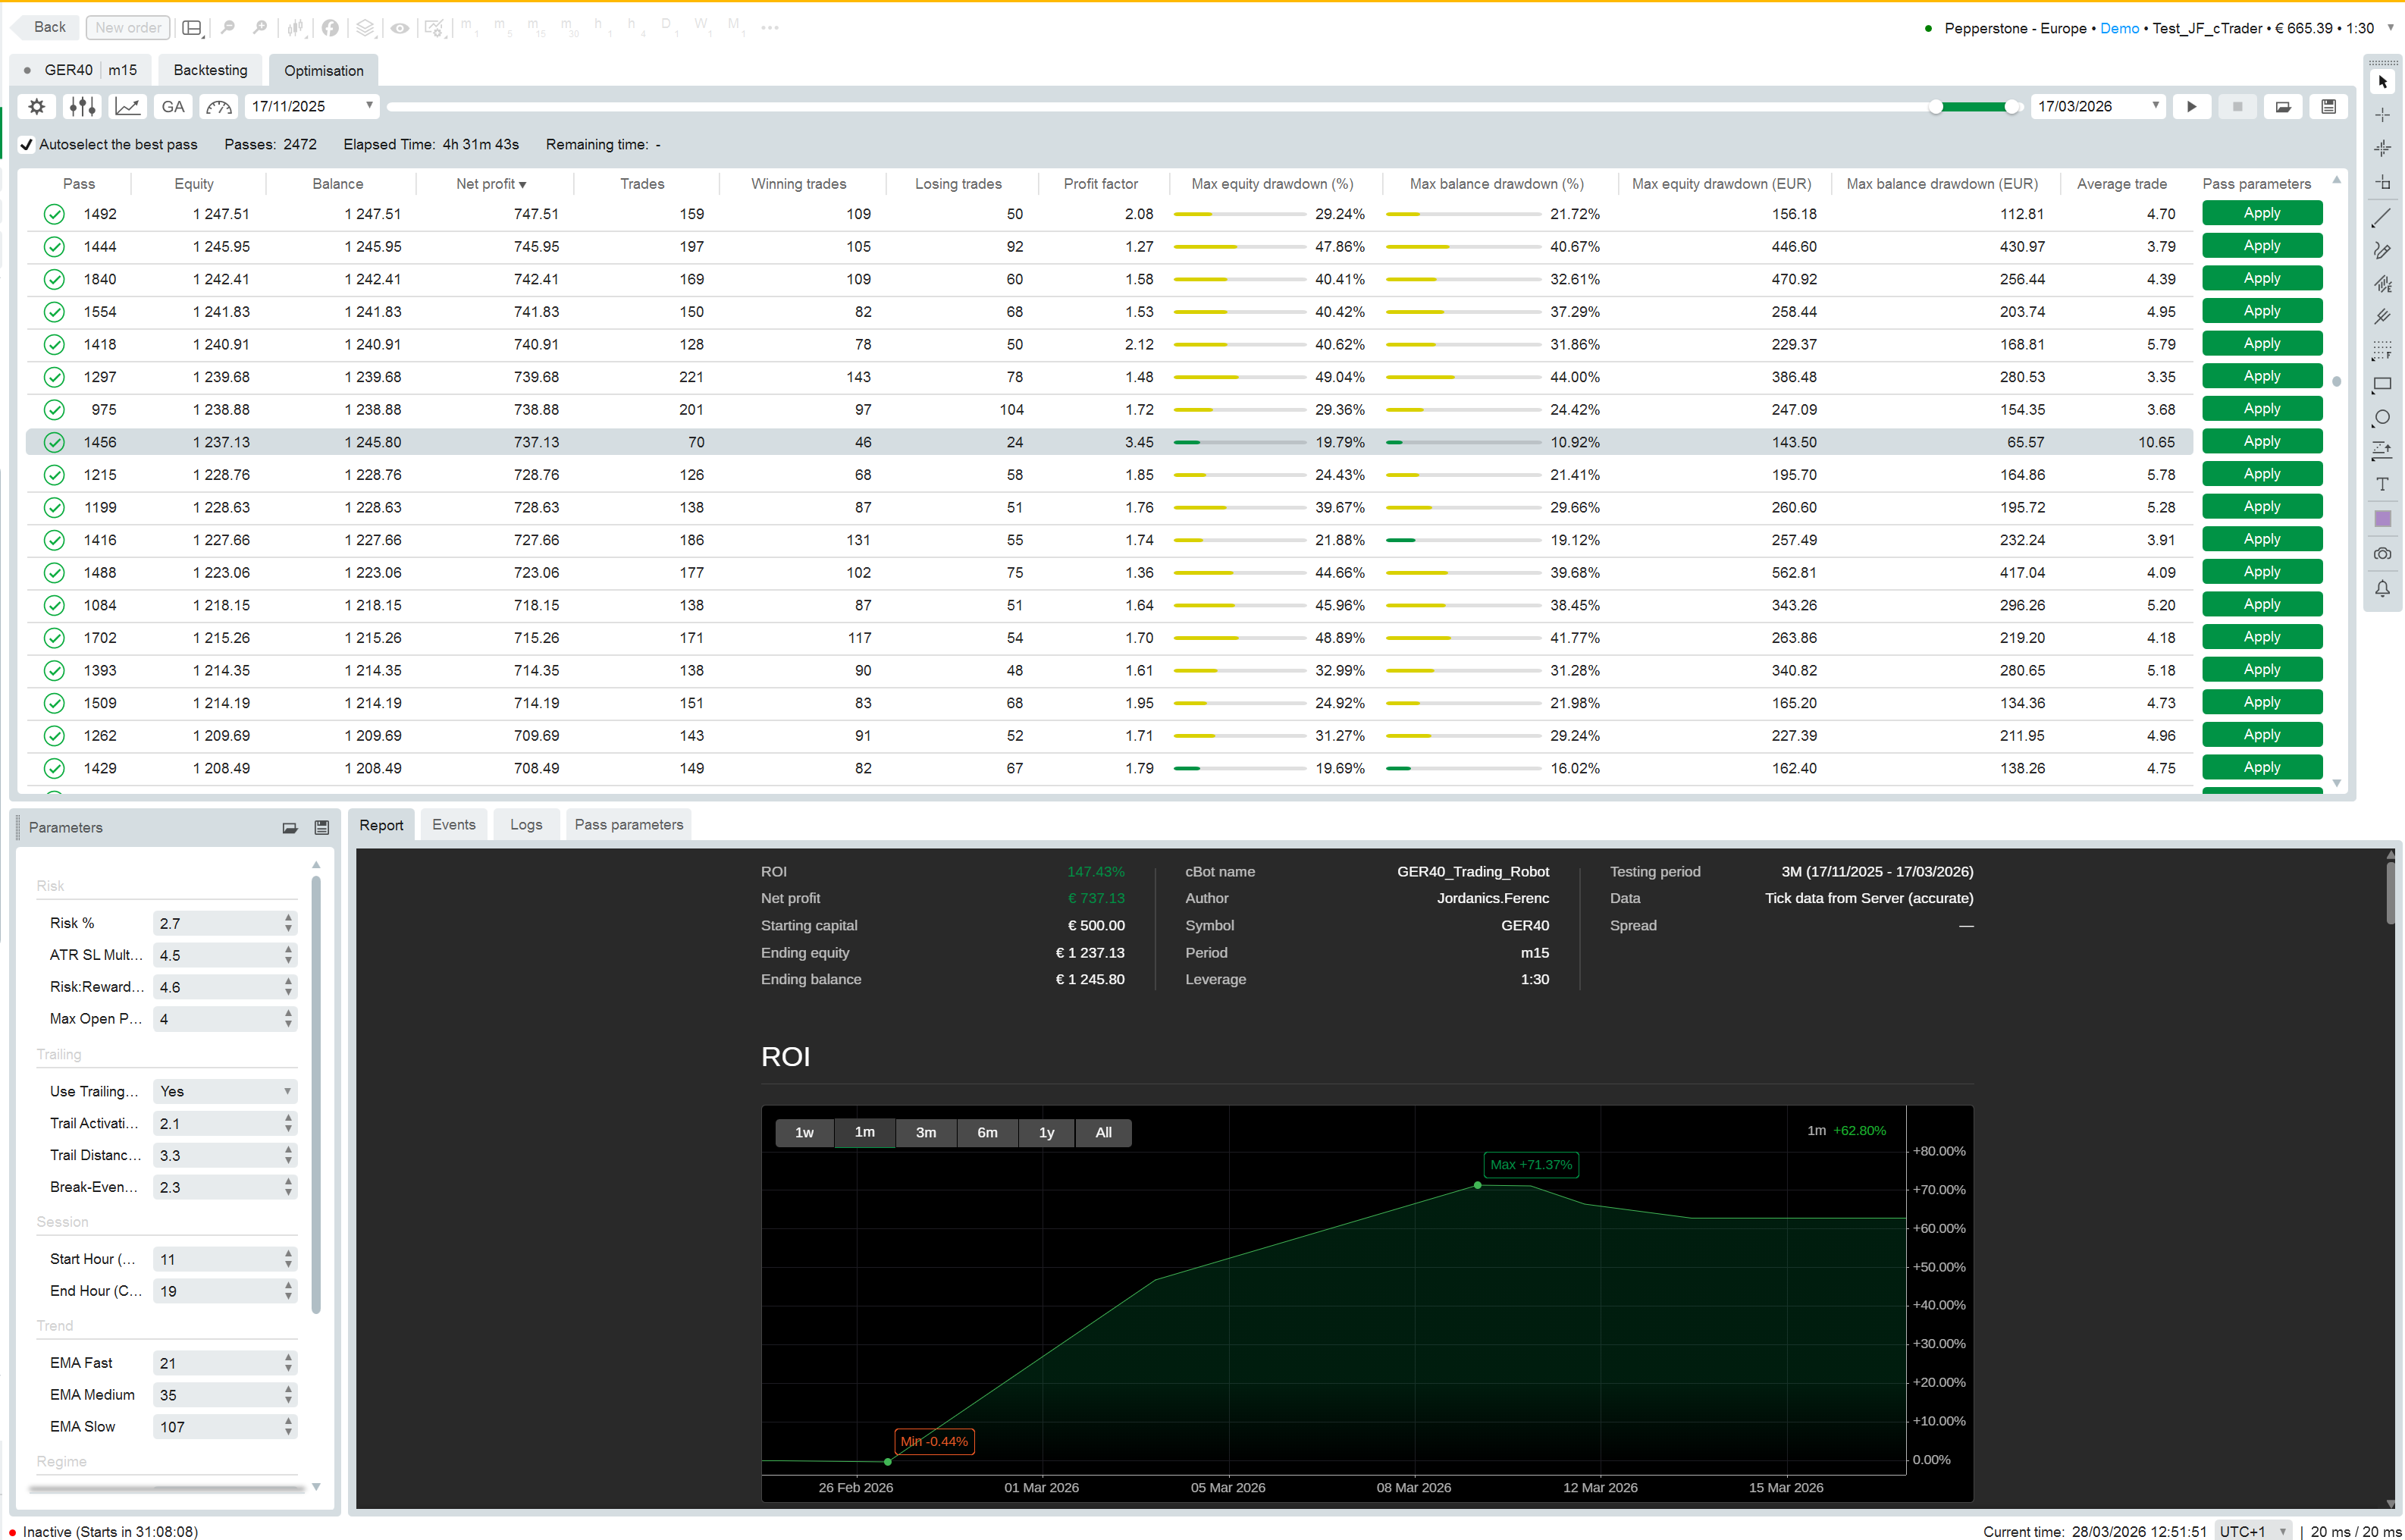The height and width of the screenshot is (1540, 2405).
Task: Click the speedometer resources icon
Action: point(218,106)
